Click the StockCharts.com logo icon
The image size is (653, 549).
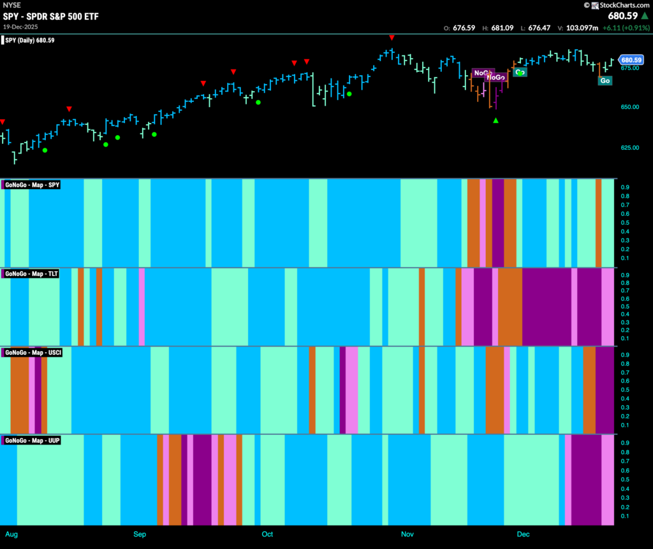pyautogui.click(x=595, y=5)
